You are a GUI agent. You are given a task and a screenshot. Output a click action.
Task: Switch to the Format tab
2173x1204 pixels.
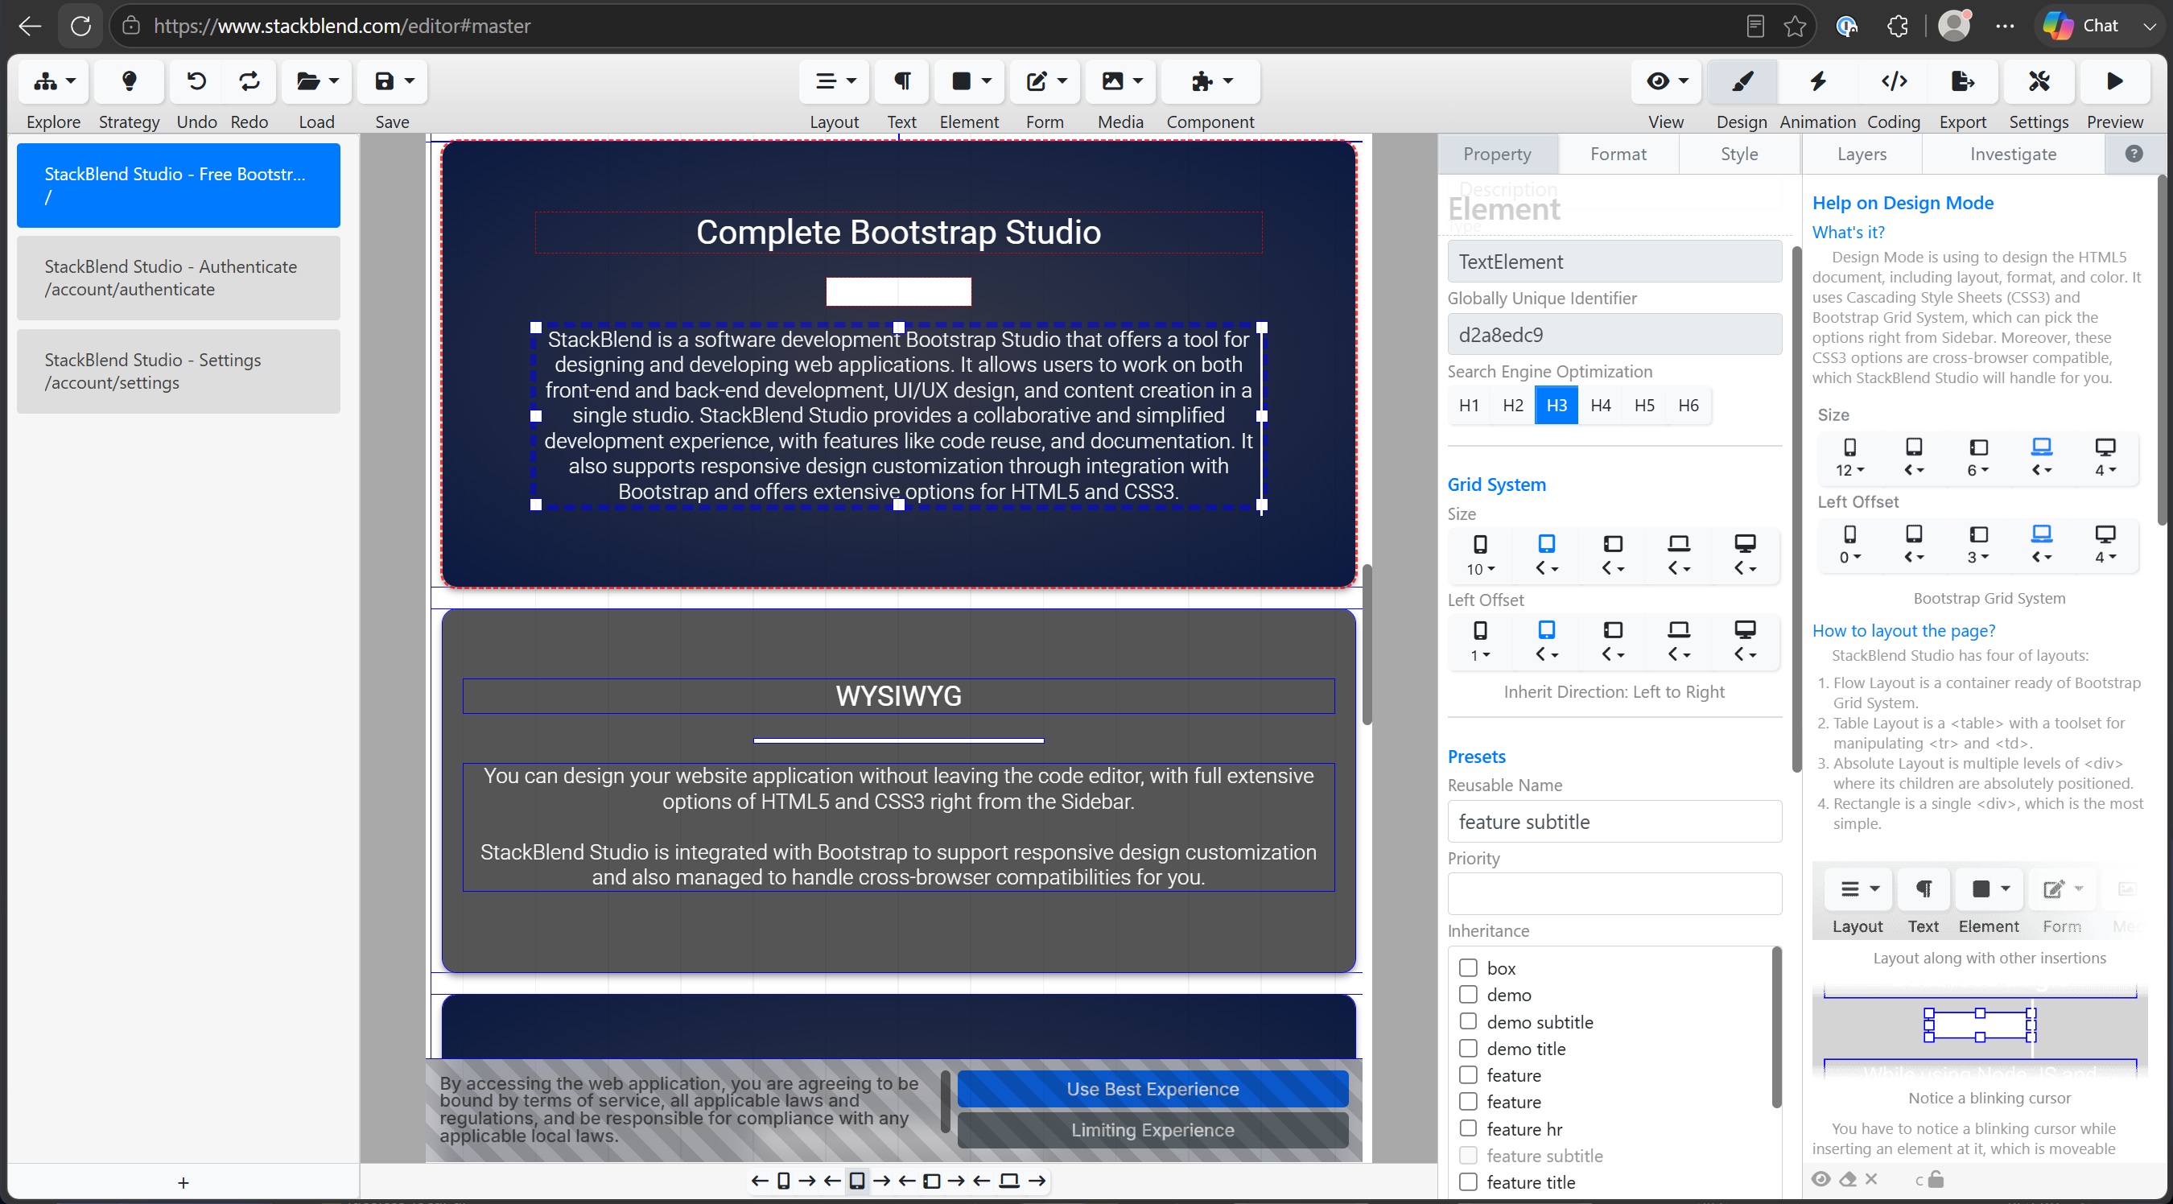[1618, 154]
